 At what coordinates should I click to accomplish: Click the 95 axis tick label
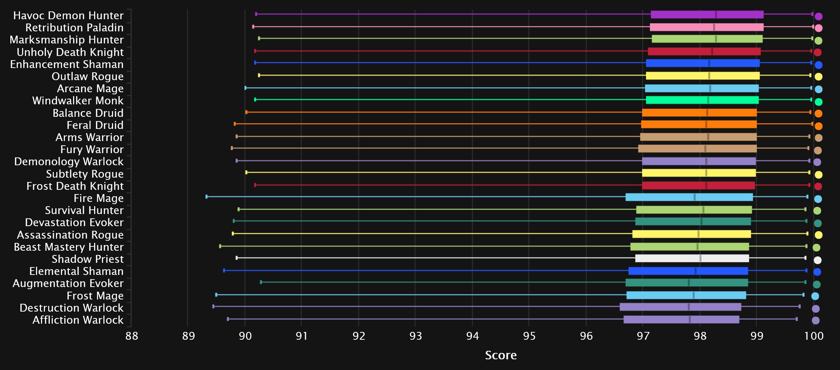pos(529,336)
